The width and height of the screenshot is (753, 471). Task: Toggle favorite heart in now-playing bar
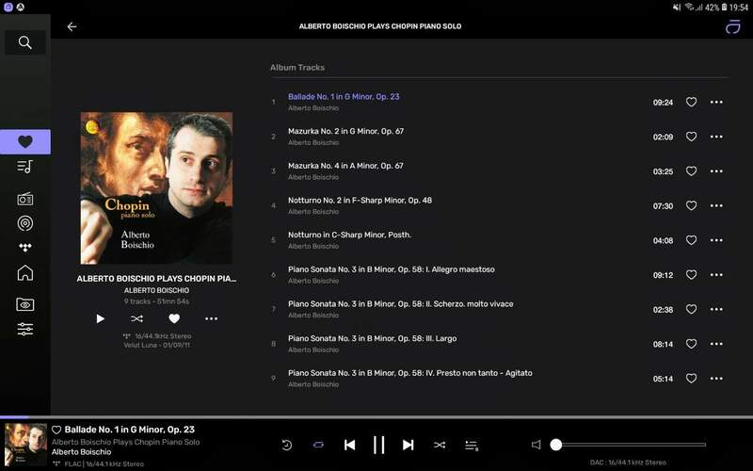tap(56, 430)
